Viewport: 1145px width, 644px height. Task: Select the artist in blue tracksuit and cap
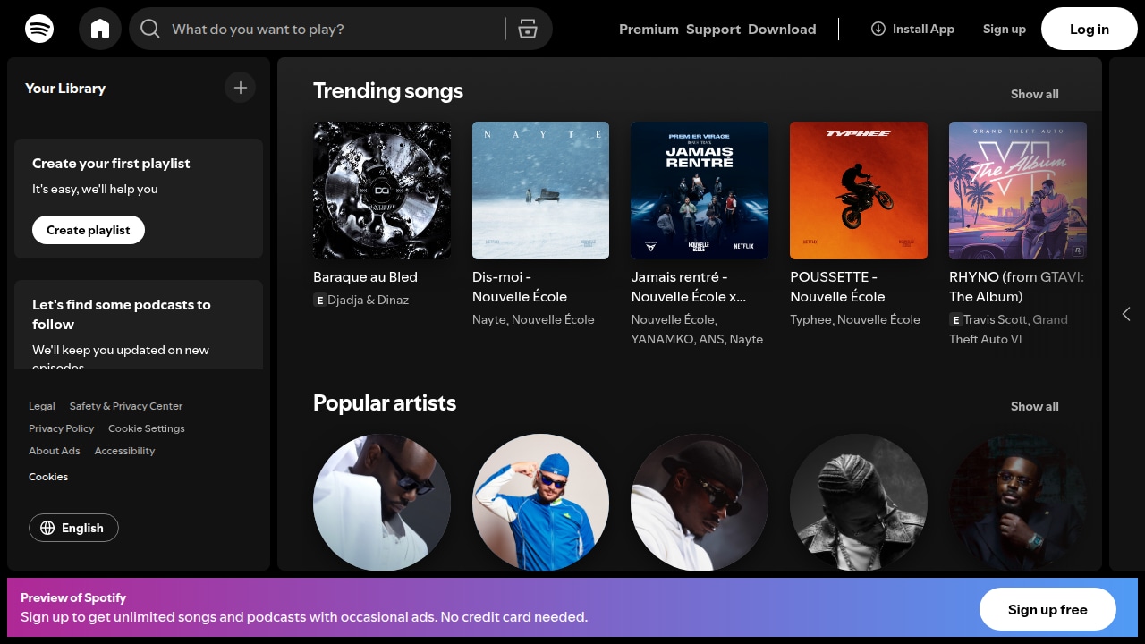coord(540,502)
